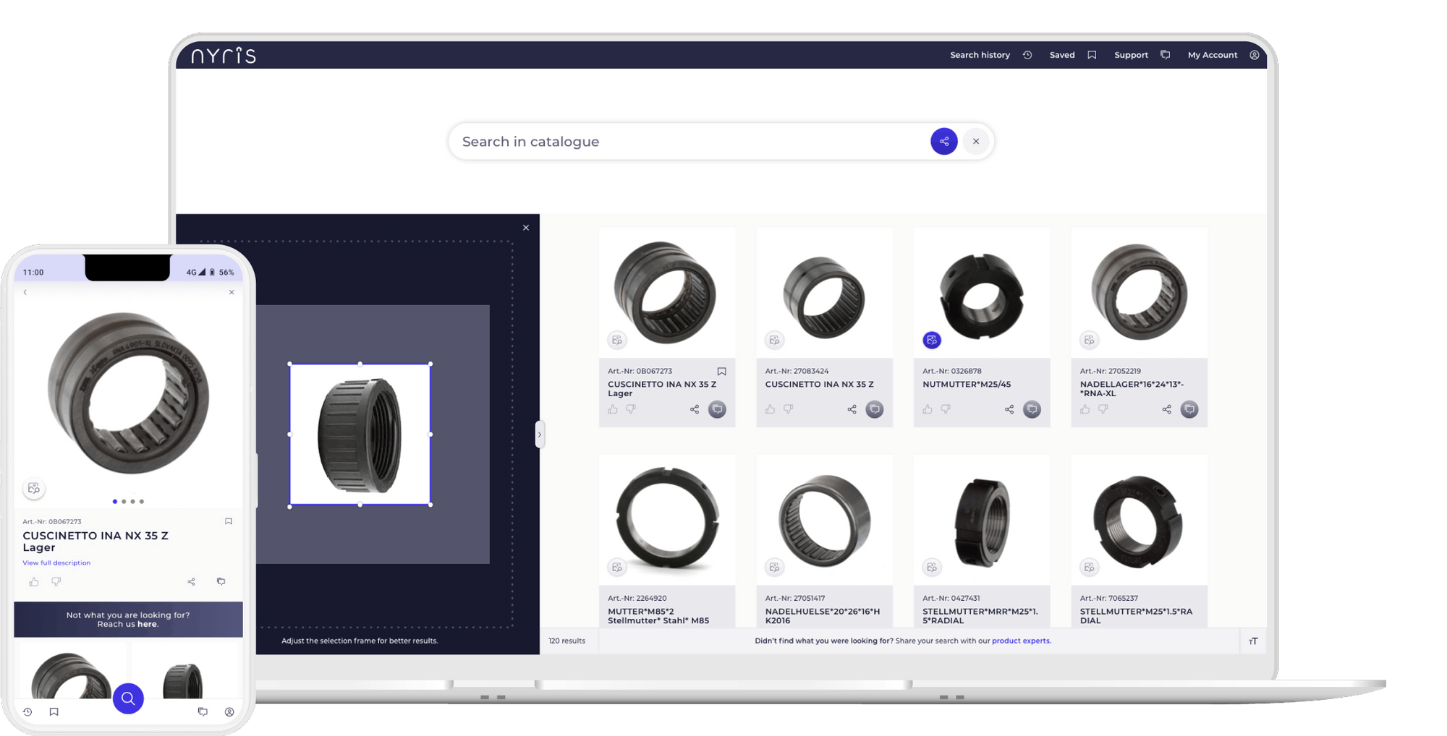Click the highlighted visual search icon on NUTMUTTER*M25/45

point(932,340)
